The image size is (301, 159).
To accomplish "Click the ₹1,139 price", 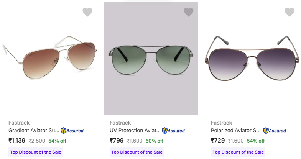I will (x=17, y=141).
